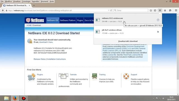Click the netbeans-8.0.2-windows.exe file icon

pyautogui.click(x=98, y=20)
